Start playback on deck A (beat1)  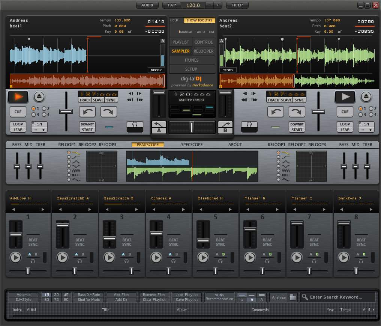pyautogui.click(x=18, y=97)
